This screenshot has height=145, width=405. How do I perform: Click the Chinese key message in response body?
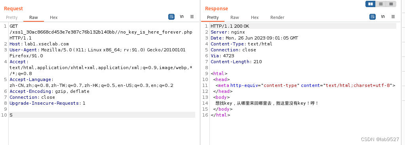[x=267, y=103]
